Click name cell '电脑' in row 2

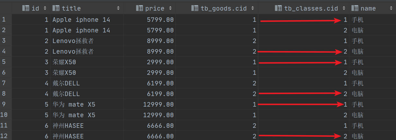coord(357,30)
